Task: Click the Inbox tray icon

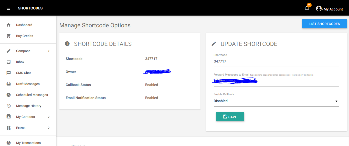Action: (x=8, y=62)
